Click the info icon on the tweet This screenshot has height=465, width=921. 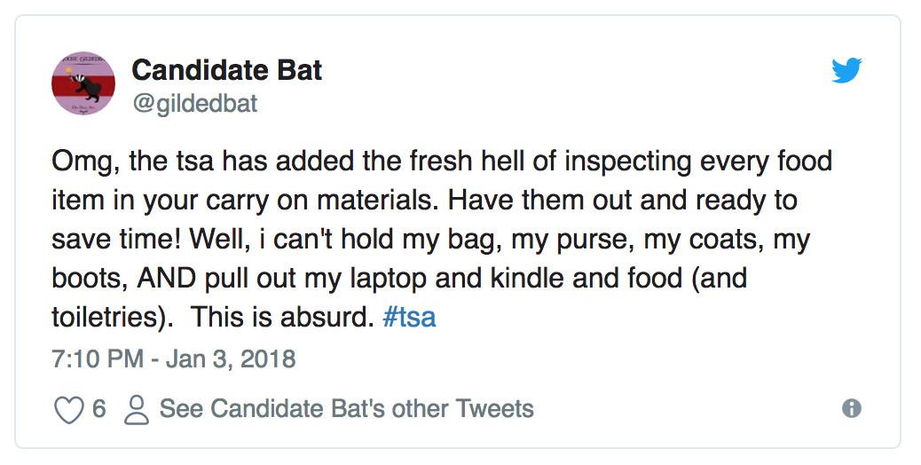[x=851, y=408]
